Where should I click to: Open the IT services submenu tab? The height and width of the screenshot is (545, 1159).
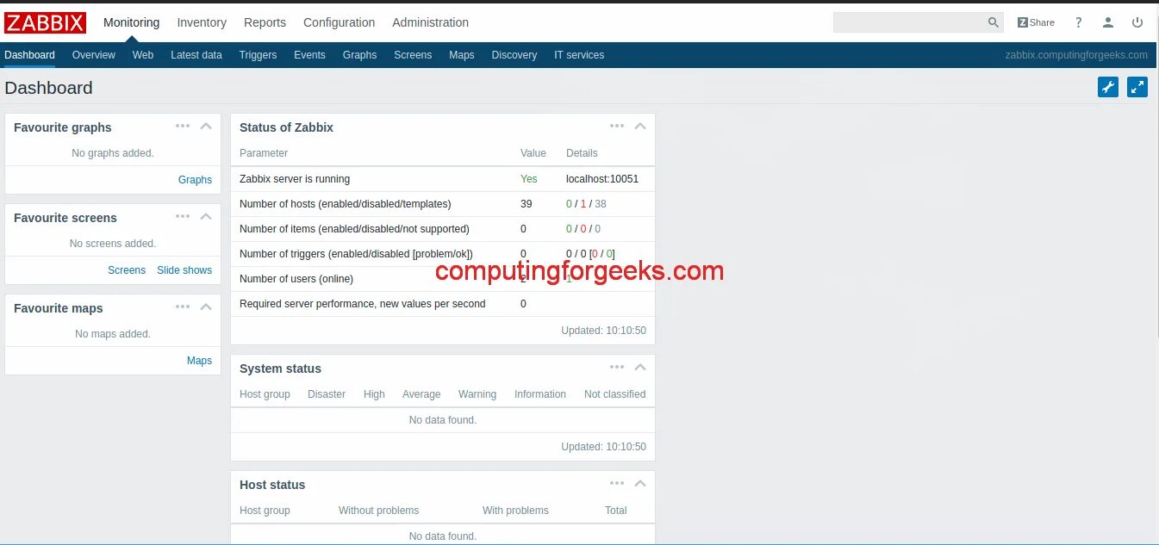[x=579, y=55]
